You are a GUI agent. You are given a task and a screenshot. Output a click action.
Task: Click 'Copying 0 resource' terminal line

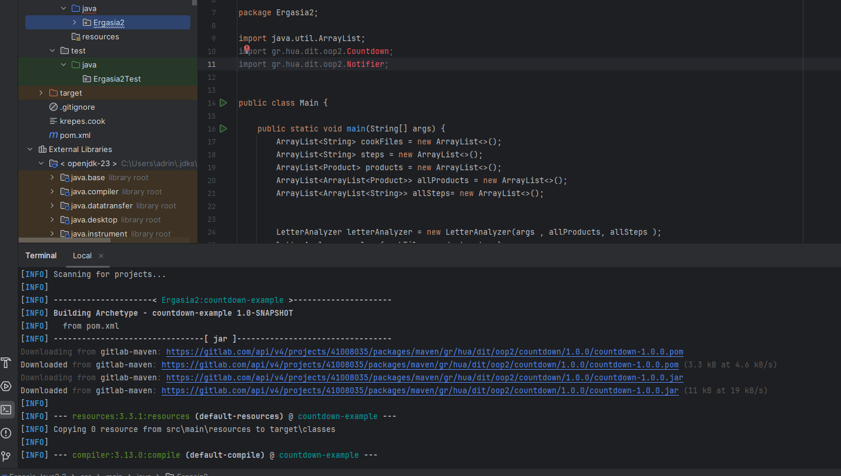[x=195, y=429]
